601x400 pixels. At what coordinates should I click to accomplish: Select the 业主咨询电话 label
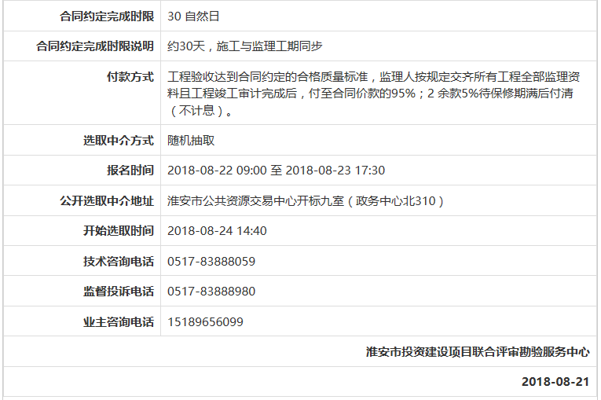pyautogui.click(x=118, y=322)
